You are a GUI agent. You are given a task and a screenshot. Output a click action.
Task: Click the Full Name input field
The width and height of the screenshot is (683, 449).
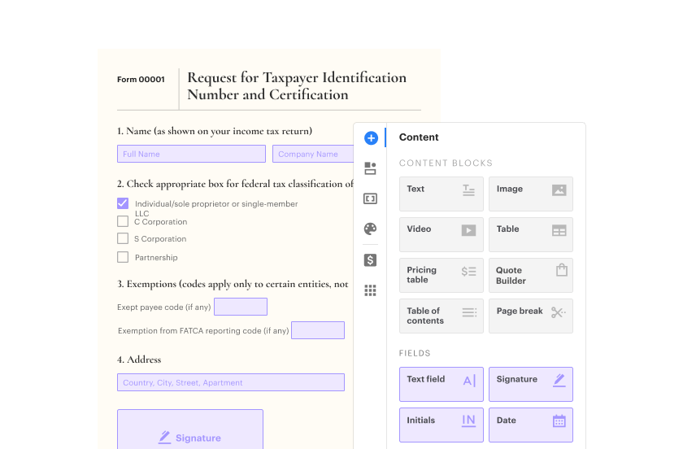191,154
